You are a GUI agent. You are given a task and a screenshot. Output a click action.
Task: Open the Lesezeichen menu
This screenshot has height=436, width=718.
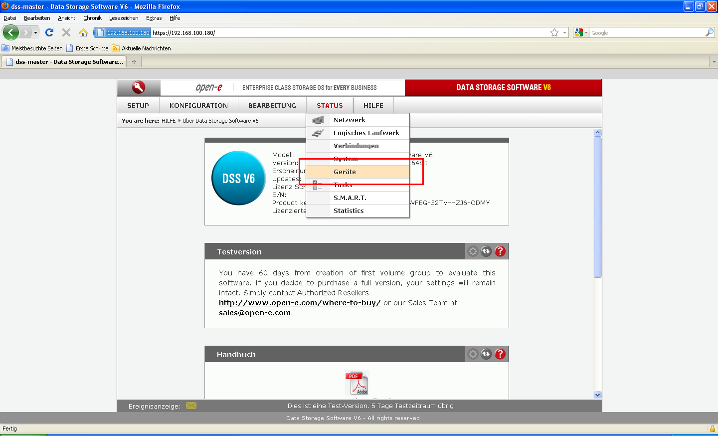[124, 18]
